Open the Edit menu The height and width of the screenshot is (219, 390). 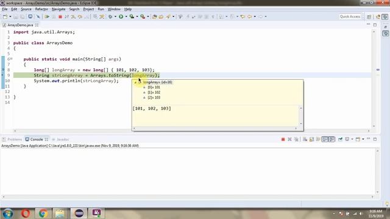tap(14, 9)
